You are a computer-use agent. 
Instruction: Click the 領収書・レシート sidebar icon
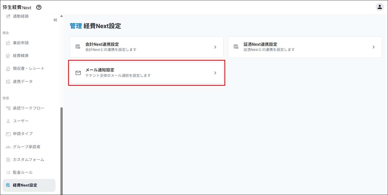pyautogui.click(x=8, y=69)
